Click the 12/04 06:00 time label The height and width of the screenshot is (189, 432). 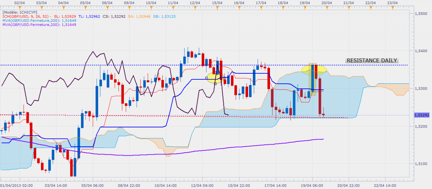202,185
